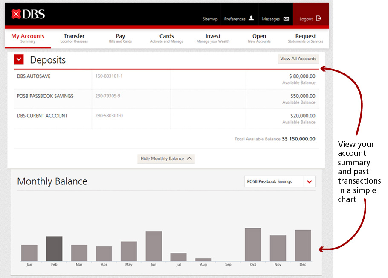The height and width of the screenshot is (278, 388).
Task: Open the Sitemap link
Action: pos(210,19)
